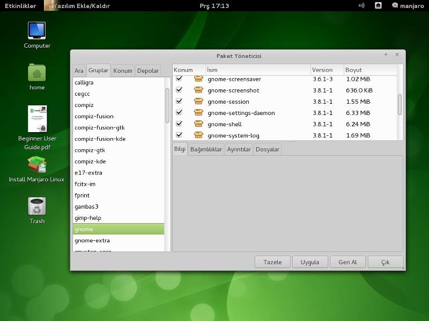Select the gnome-settings-daemon package name
The width and height of the screenshot is (429, 321).
point(241,113)
